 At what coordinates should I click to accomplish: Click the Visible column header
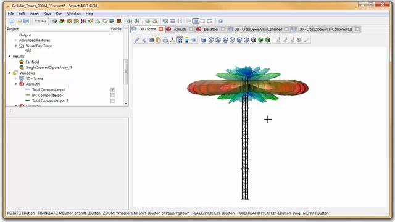(x=116, y=29)
